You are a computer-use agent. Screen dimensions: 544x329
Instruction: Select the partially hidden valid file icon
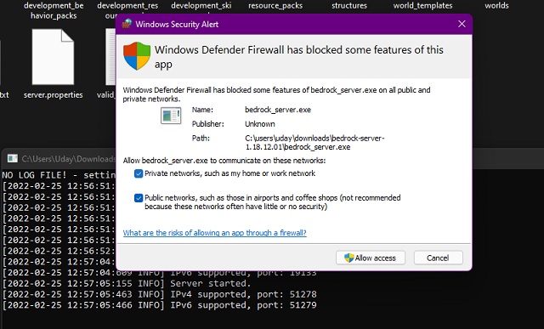pos(110,57)
